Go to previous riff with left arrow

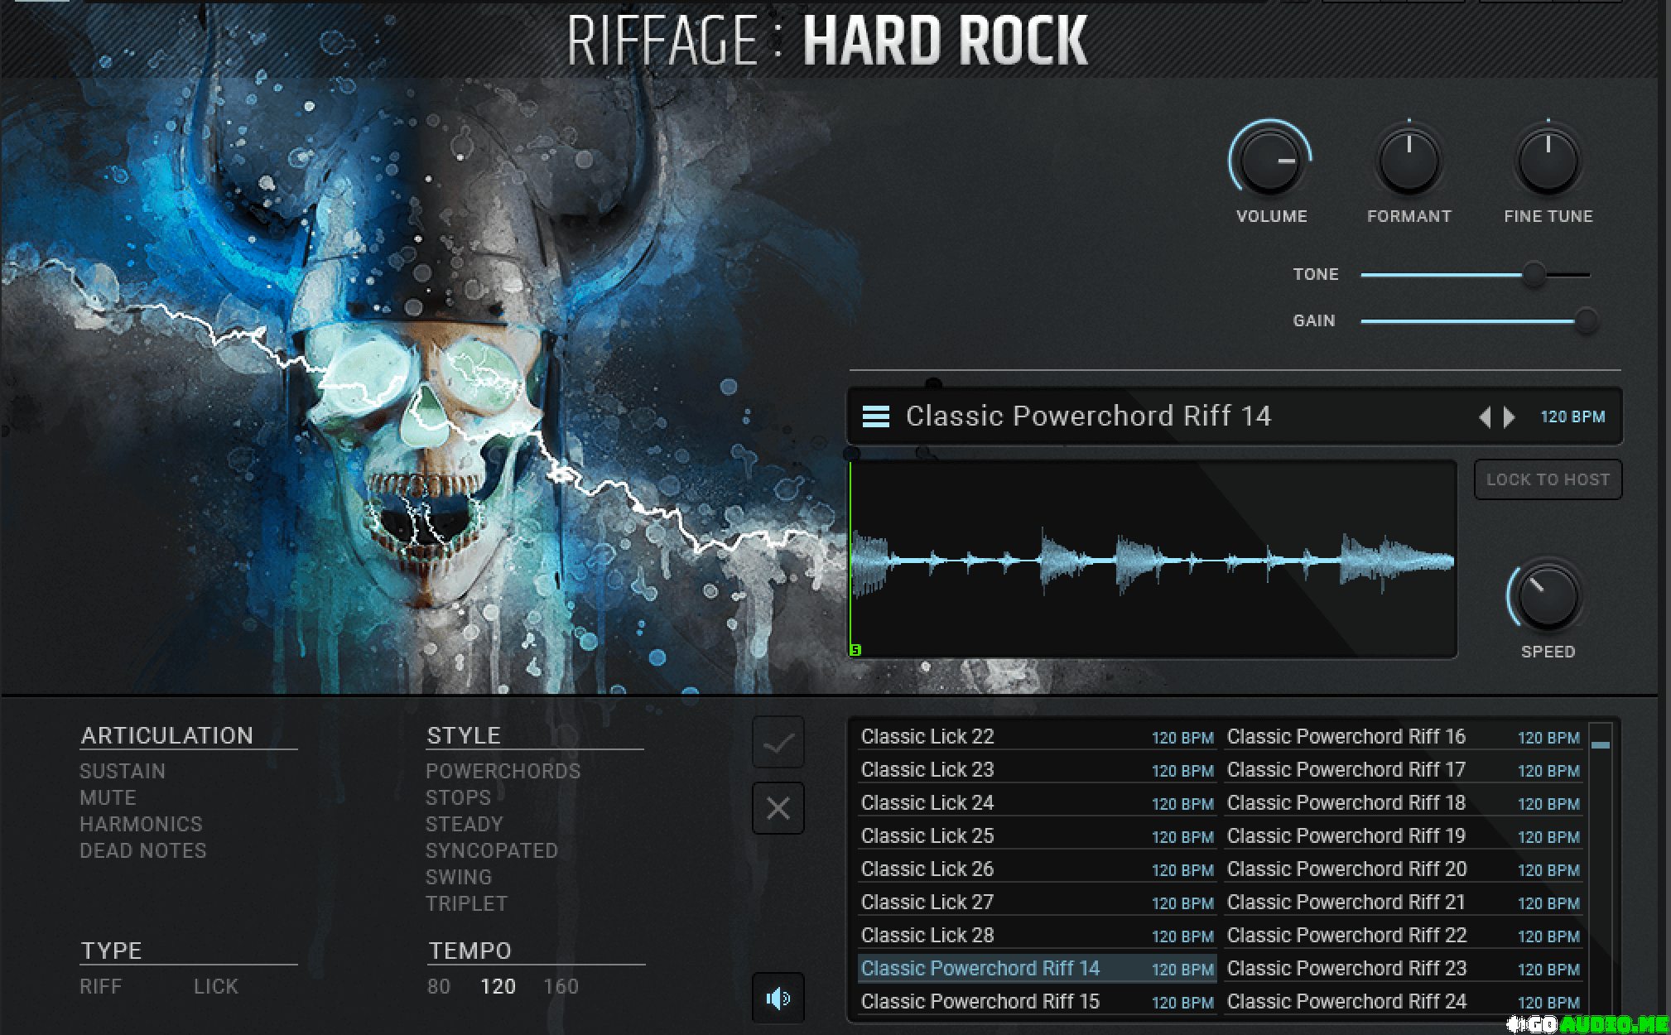click(x=1485, y=417)
